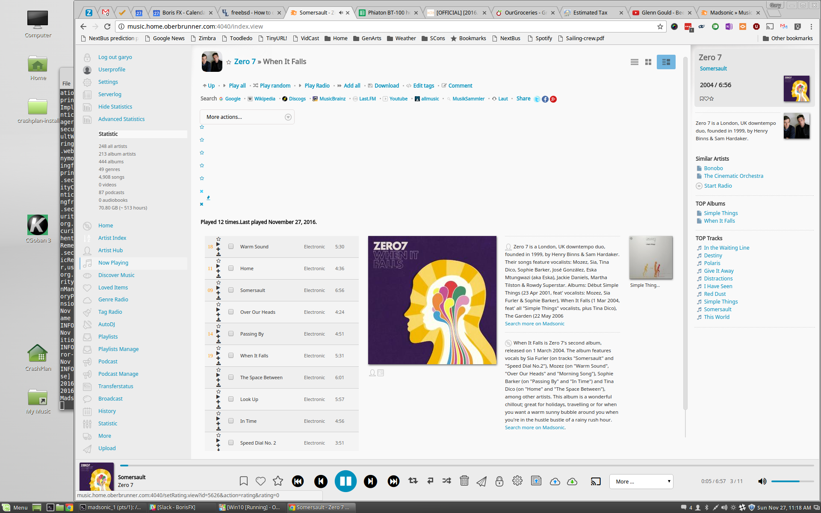Open Playlists Manage in the sidebar

click(x=118, y=349)
